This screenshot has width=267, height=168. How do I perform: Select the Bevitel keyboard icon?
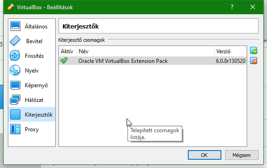click(15, 41)
